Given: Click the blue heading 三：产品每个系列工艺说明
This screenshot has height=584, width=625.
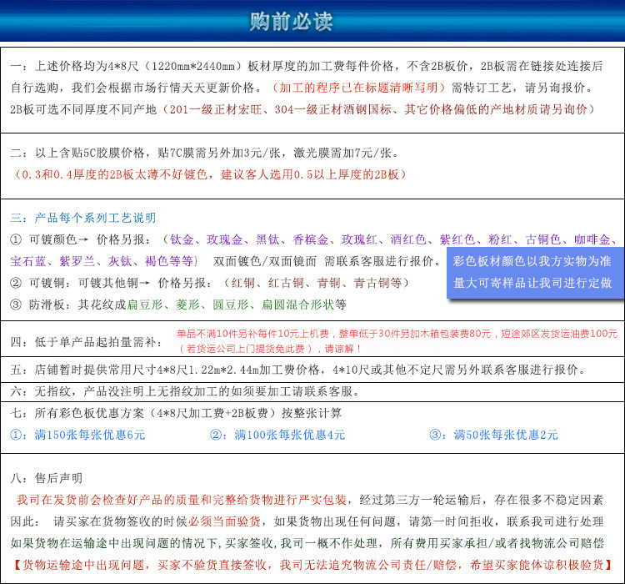Looking at the screenshot, I should click(x=82, y=218).
